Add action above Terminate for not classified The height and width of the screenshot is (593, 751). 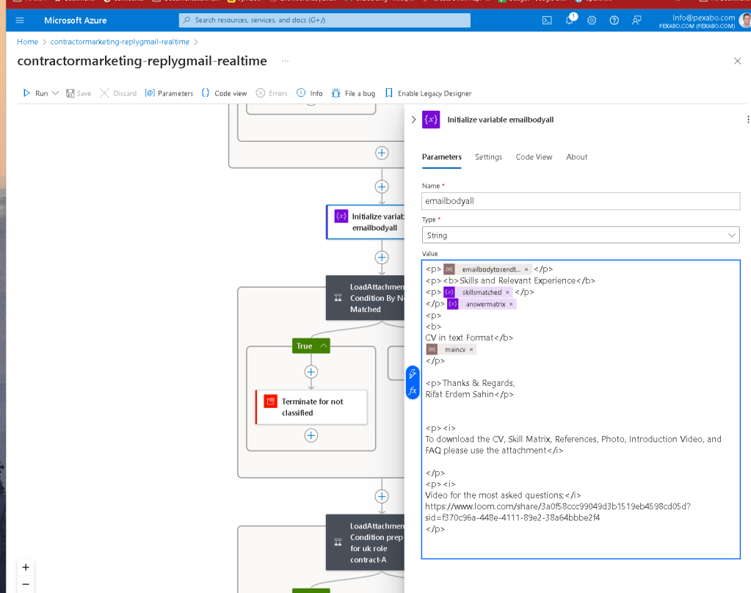pyautogui.click(x=311, y=371)
